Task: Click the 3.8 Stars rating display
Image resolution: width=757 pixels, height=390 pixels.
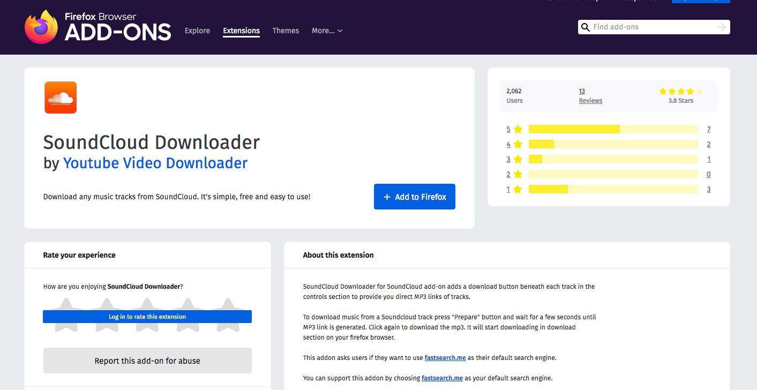Action: (680, 96)
